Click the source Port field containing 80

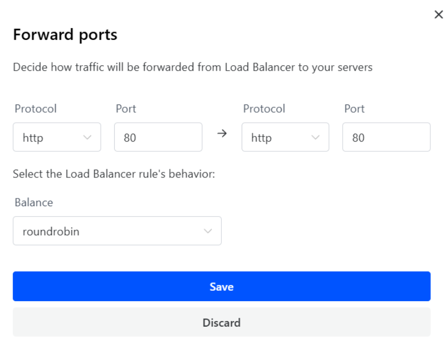[x=158, y=138]
